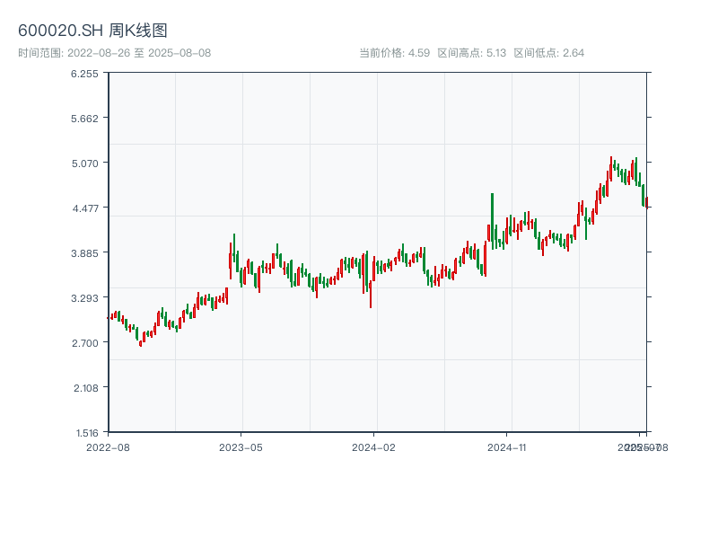Click the 区间低点 2.64 label
The image size is (718, 539).
[548, 53]
